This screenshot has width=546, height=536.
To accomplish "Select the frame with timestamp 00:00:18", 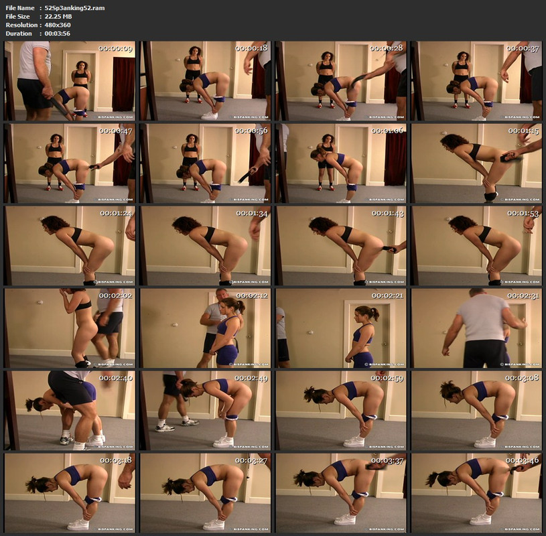I will [205, 81].
